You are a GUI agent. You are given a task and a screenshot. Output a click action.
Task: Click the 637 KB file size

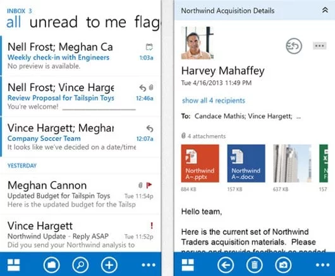click(x=280, y=189)
